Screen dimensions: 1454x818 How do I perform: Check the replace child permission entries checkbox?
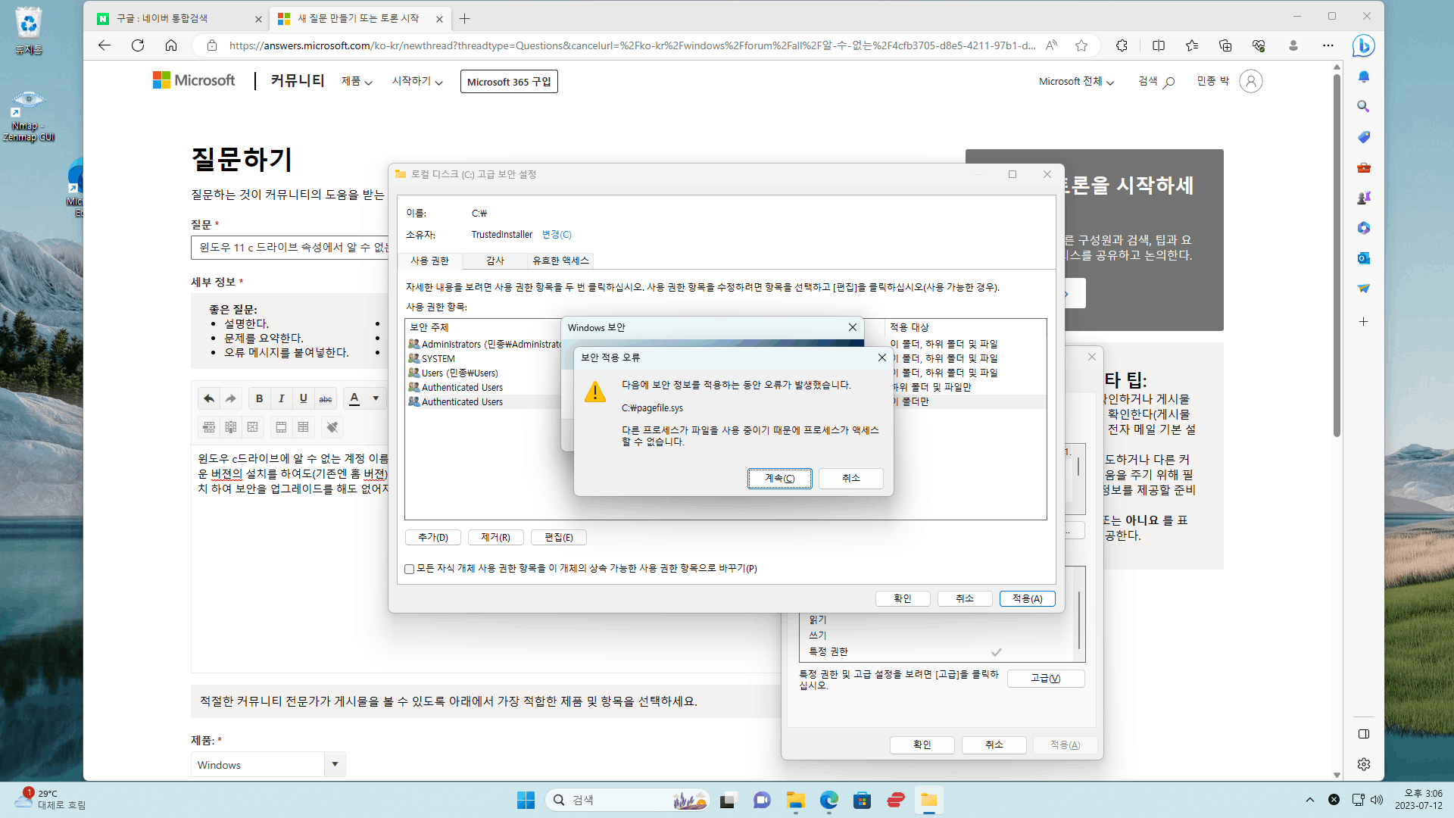[x=410, y=569]
